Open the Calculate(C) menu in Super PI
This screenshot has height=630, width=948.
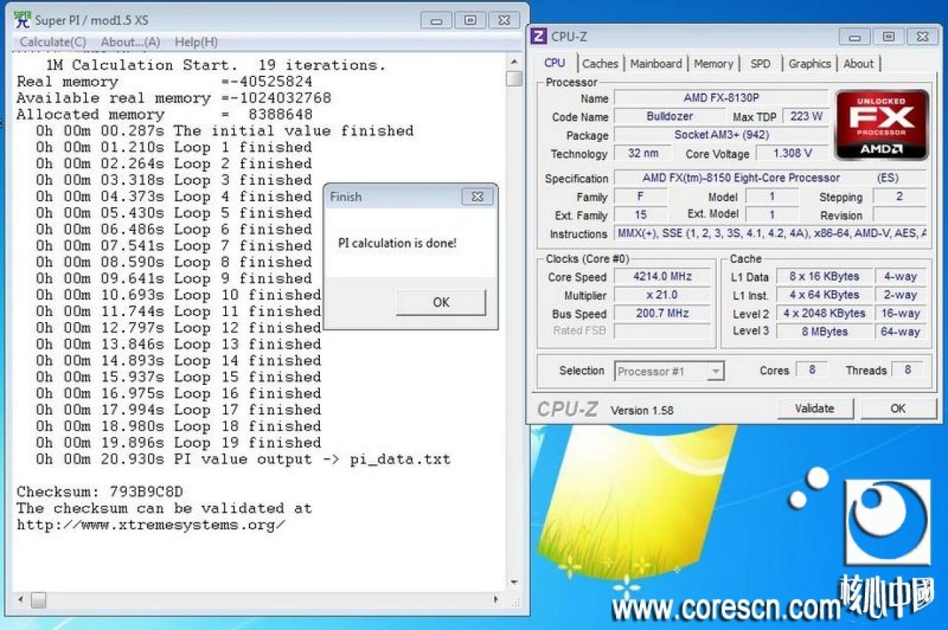(x=53, y=42)
